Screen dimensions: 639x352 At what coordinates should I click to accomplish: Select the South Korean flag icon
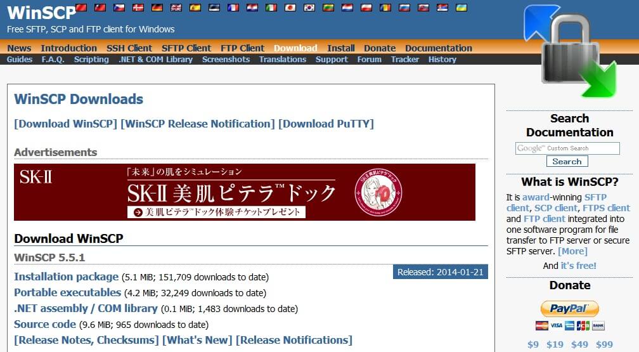[x=309, y=8]
